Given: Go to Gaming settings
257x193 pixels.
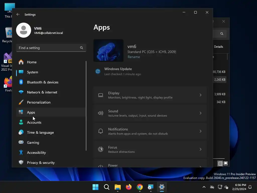Looking at the screenshot, I should pyautogui.click(x=51, y=142).
